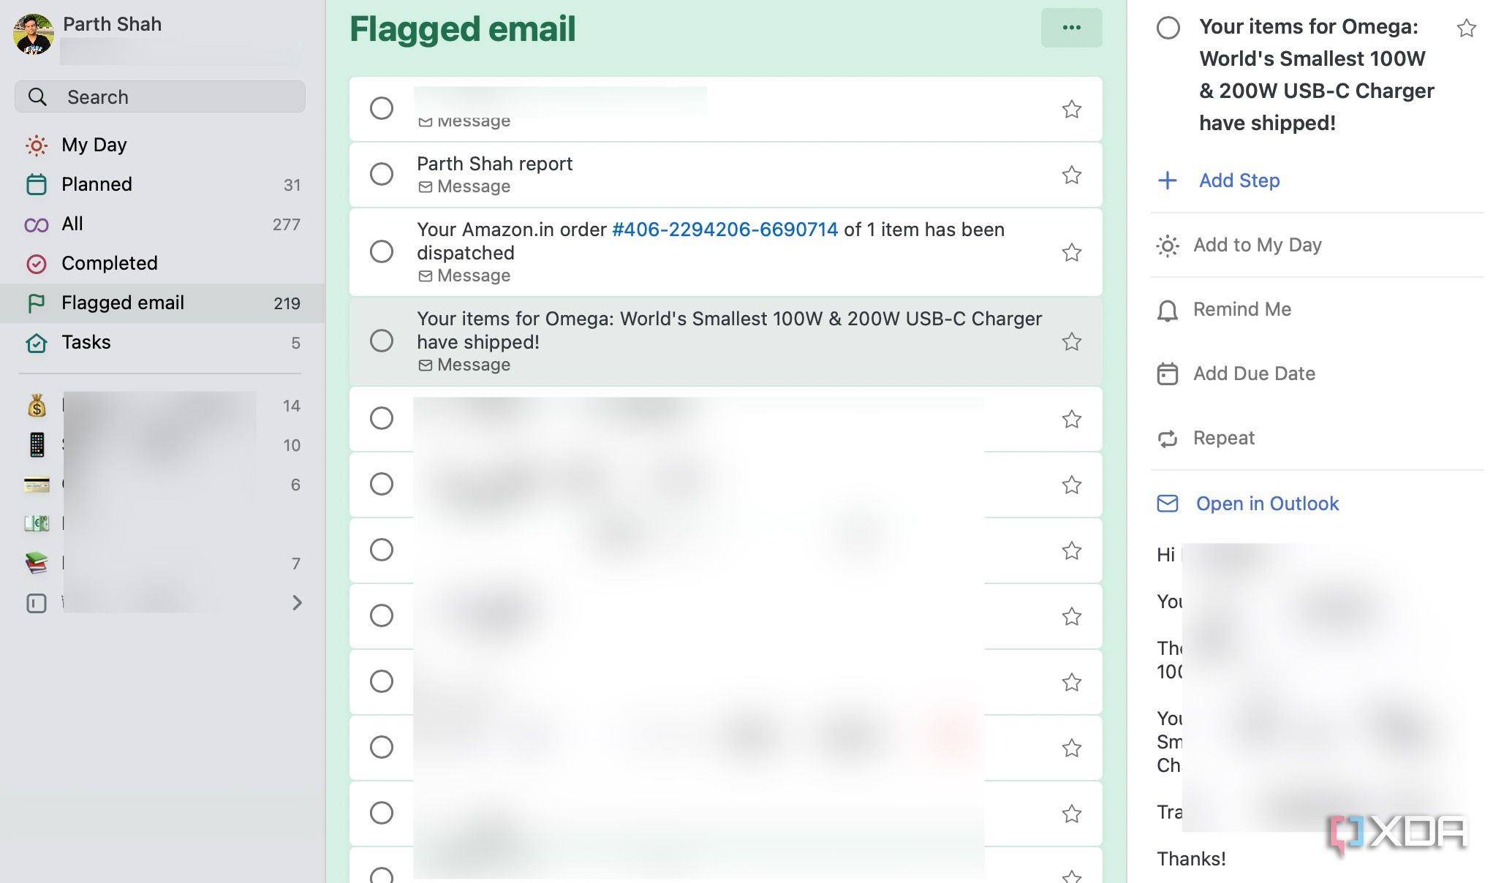
Task: Mark "Parth Shah report" task complete
Action: [x=381, y=174]
